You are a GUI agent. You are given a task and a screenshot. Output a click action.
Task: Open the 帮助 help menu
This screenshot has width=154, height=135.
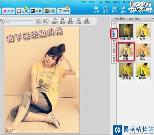(107, 2)
